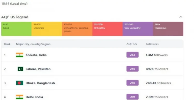The image size is (194, 100).
Task: Sort by the Followers column header
Action: click(x=152, y=44)
